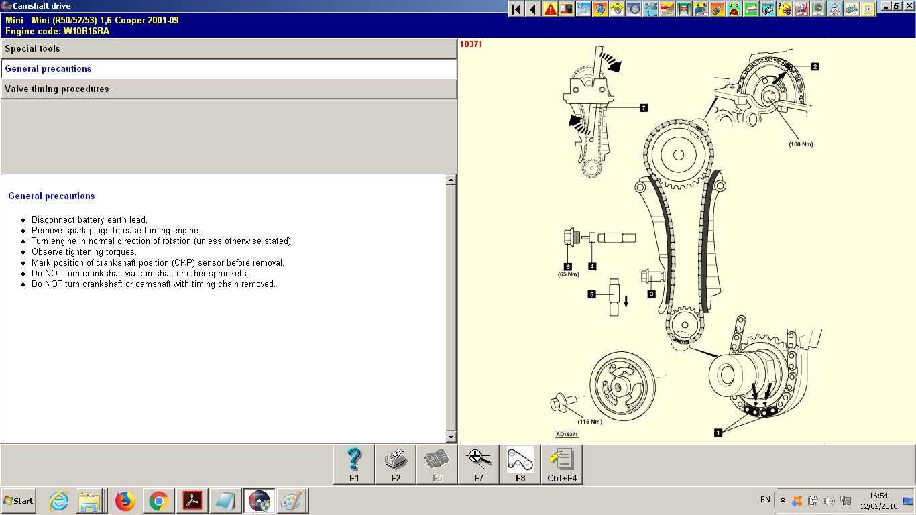Click the F8 timing belt diagram button

click(x=520, y=464)
